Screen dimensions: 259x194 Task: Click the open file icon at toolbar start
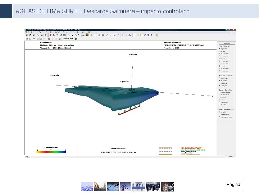(x=27, y=35)
